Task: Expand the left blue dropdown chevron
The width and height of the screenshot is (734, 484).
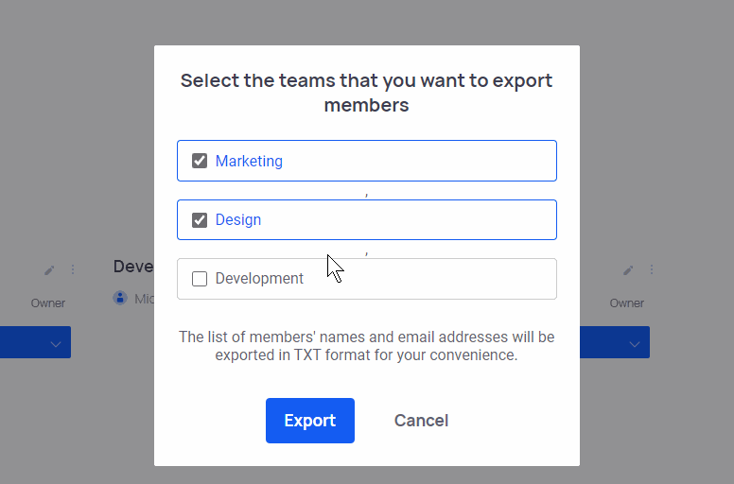Action: 55,343
